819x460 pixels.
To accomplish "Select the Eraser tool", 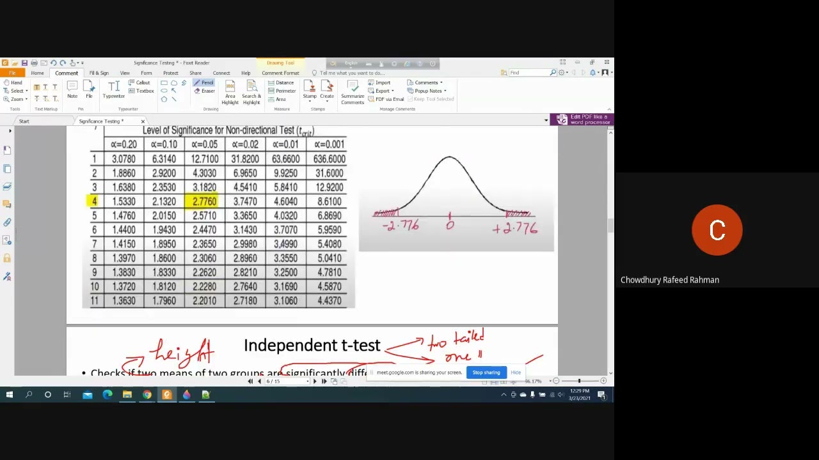I will coord(204,91).
